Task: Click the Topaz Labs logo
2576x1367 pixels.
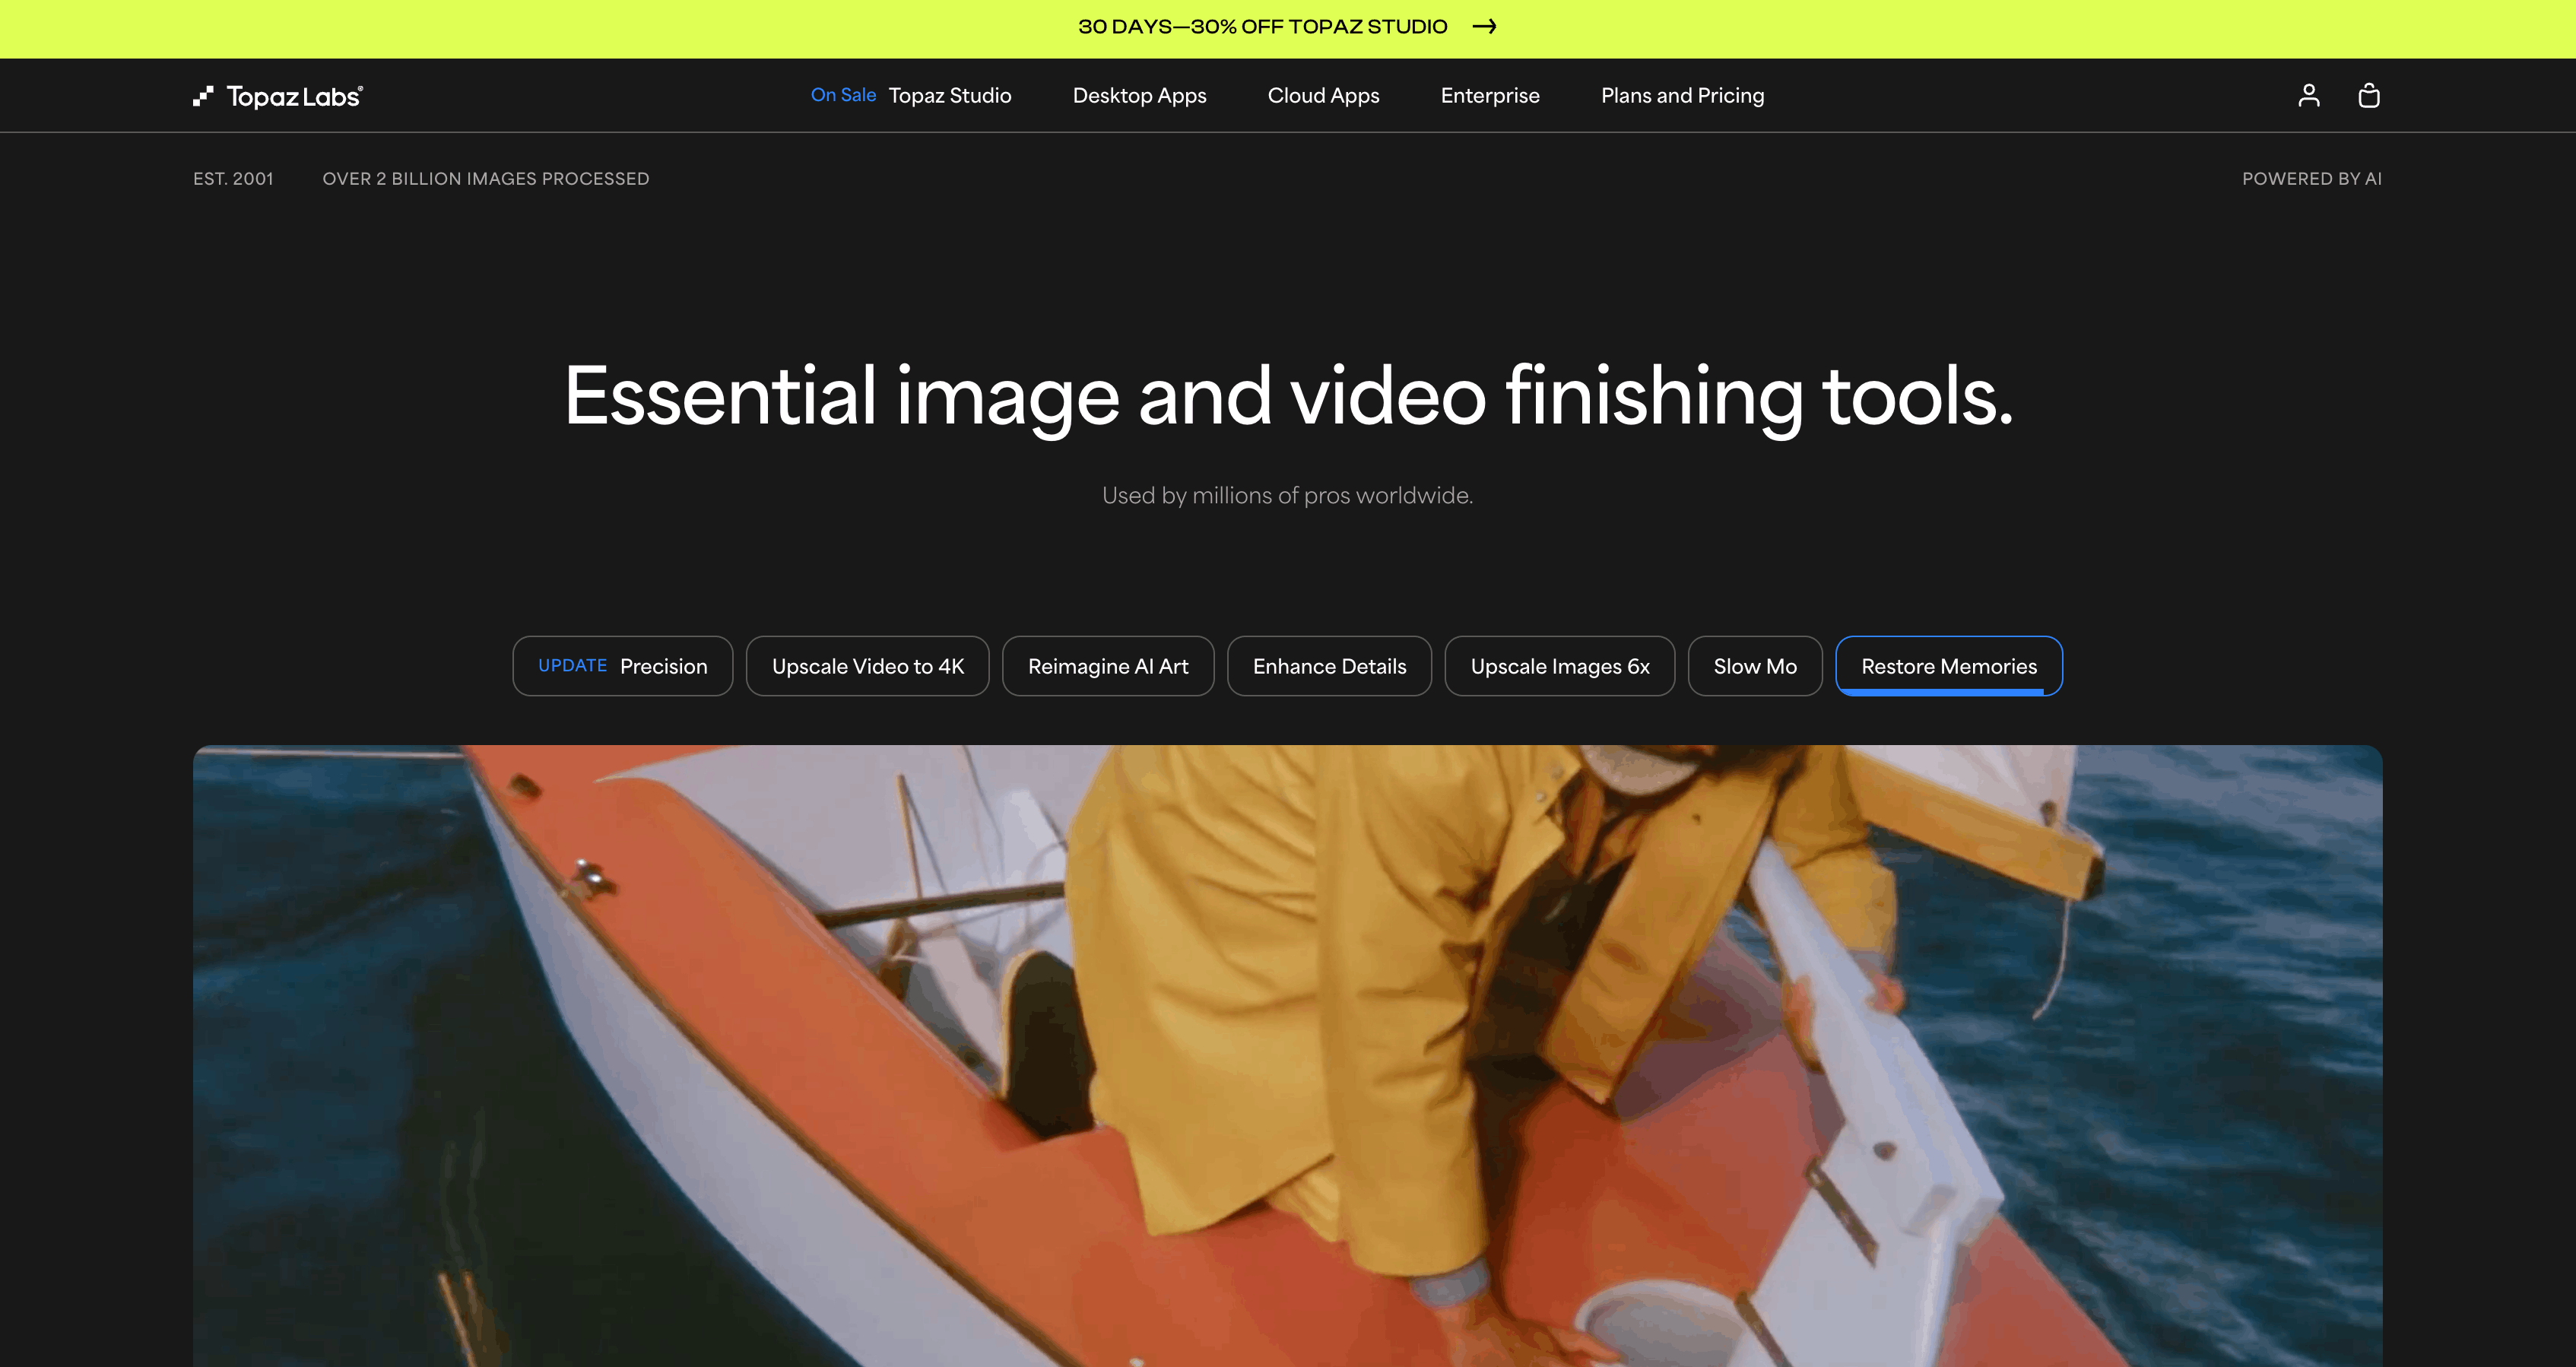Action: (278, 96)
